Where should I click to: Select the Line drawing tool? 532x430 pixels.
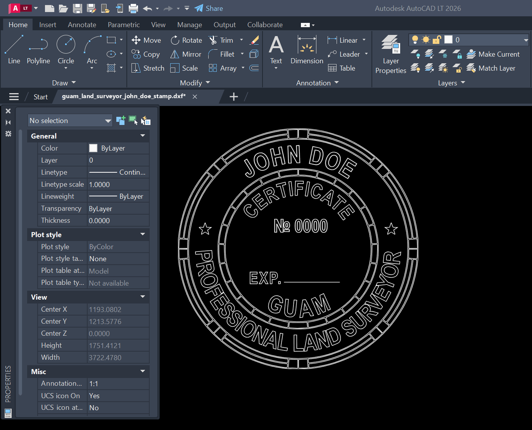[14, 50]
